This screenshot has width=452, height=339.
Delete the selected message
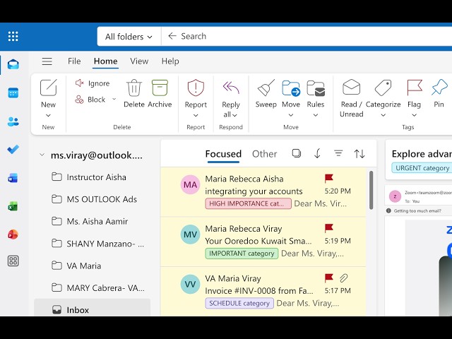134,94
